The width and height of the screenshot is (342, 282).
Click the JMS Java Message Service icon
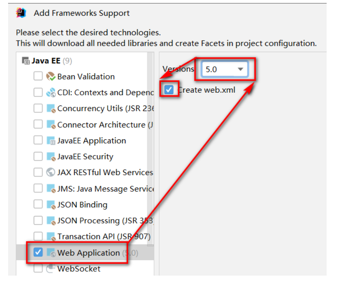click(51, 188)
